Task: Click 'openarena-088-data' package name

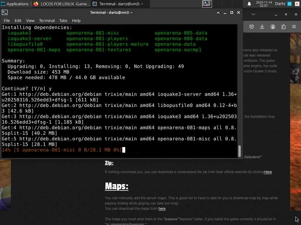Action: pos(181,39)
